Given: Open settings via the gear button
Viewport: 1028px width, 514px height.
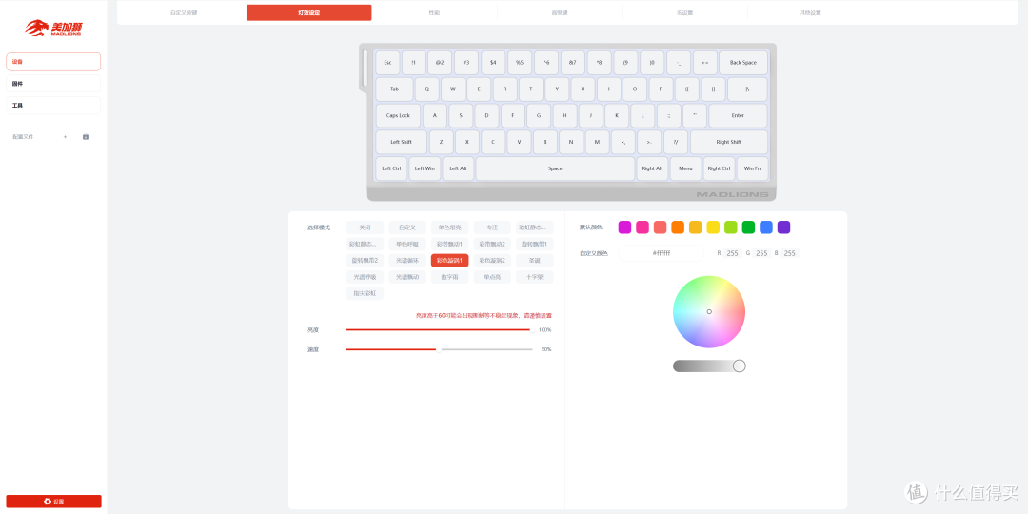Looking at the screenshot, I should pyautogui.click(x=53, y=501).
